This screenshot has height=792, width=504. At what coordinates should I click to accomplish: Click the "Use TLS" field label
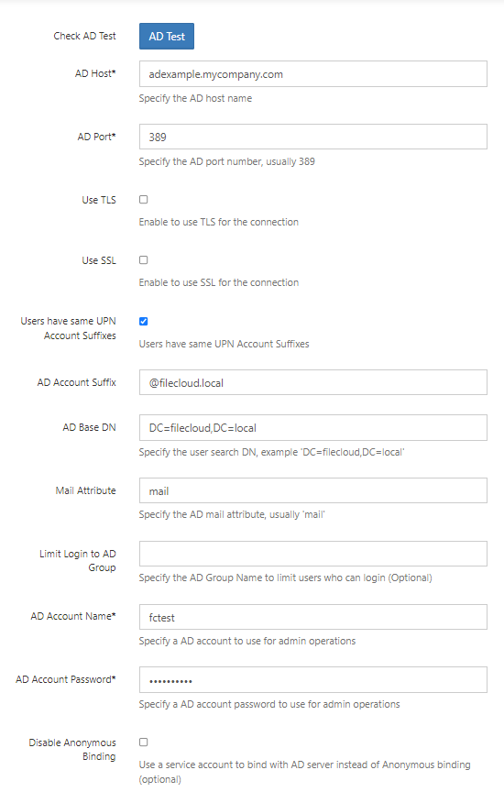click(99, 200)
